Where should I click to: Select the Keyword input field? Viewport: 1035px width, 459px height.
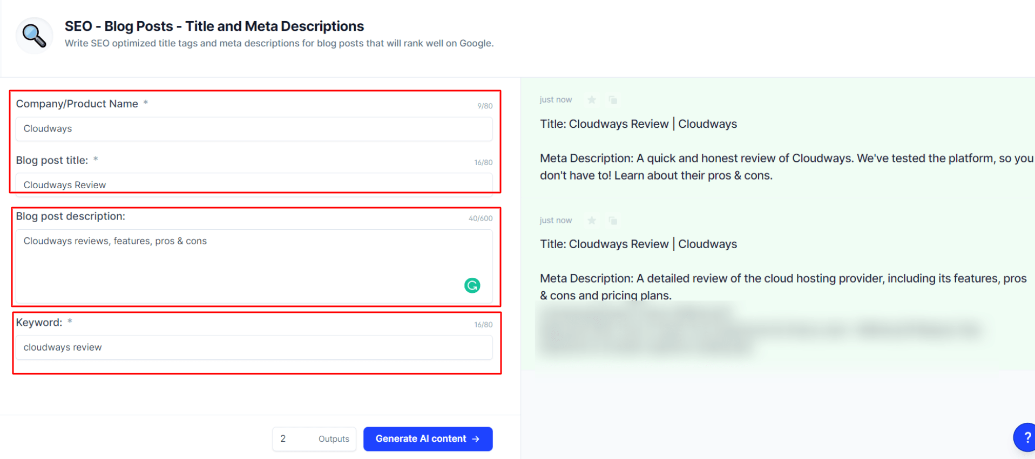click(254, 347)
